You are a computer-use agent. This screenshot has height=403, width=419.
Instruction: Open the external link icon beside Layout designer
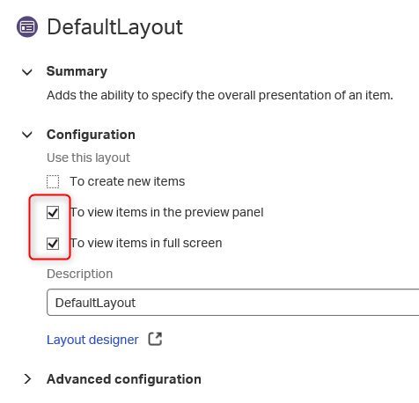[155, 339]
